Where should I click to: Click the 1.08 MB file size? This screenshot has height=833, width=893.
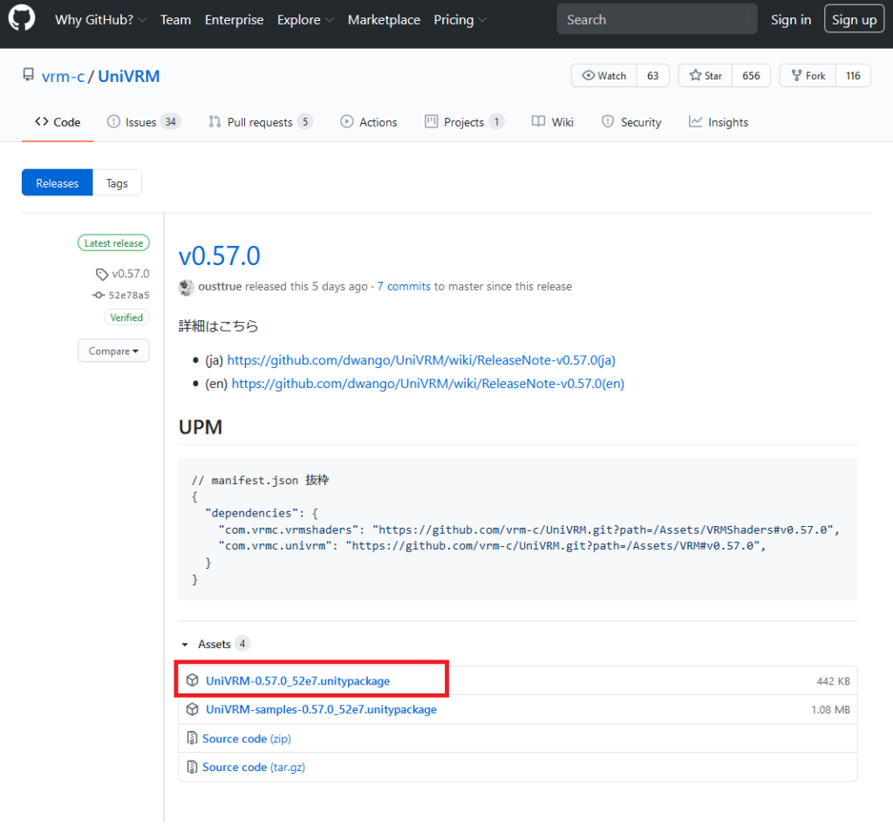830,709
